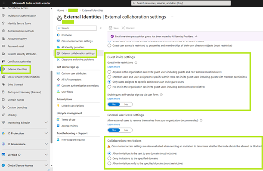Screen dimensions: 263x171
Task: Click info icon beside external users leave setting
Action: 201,120
